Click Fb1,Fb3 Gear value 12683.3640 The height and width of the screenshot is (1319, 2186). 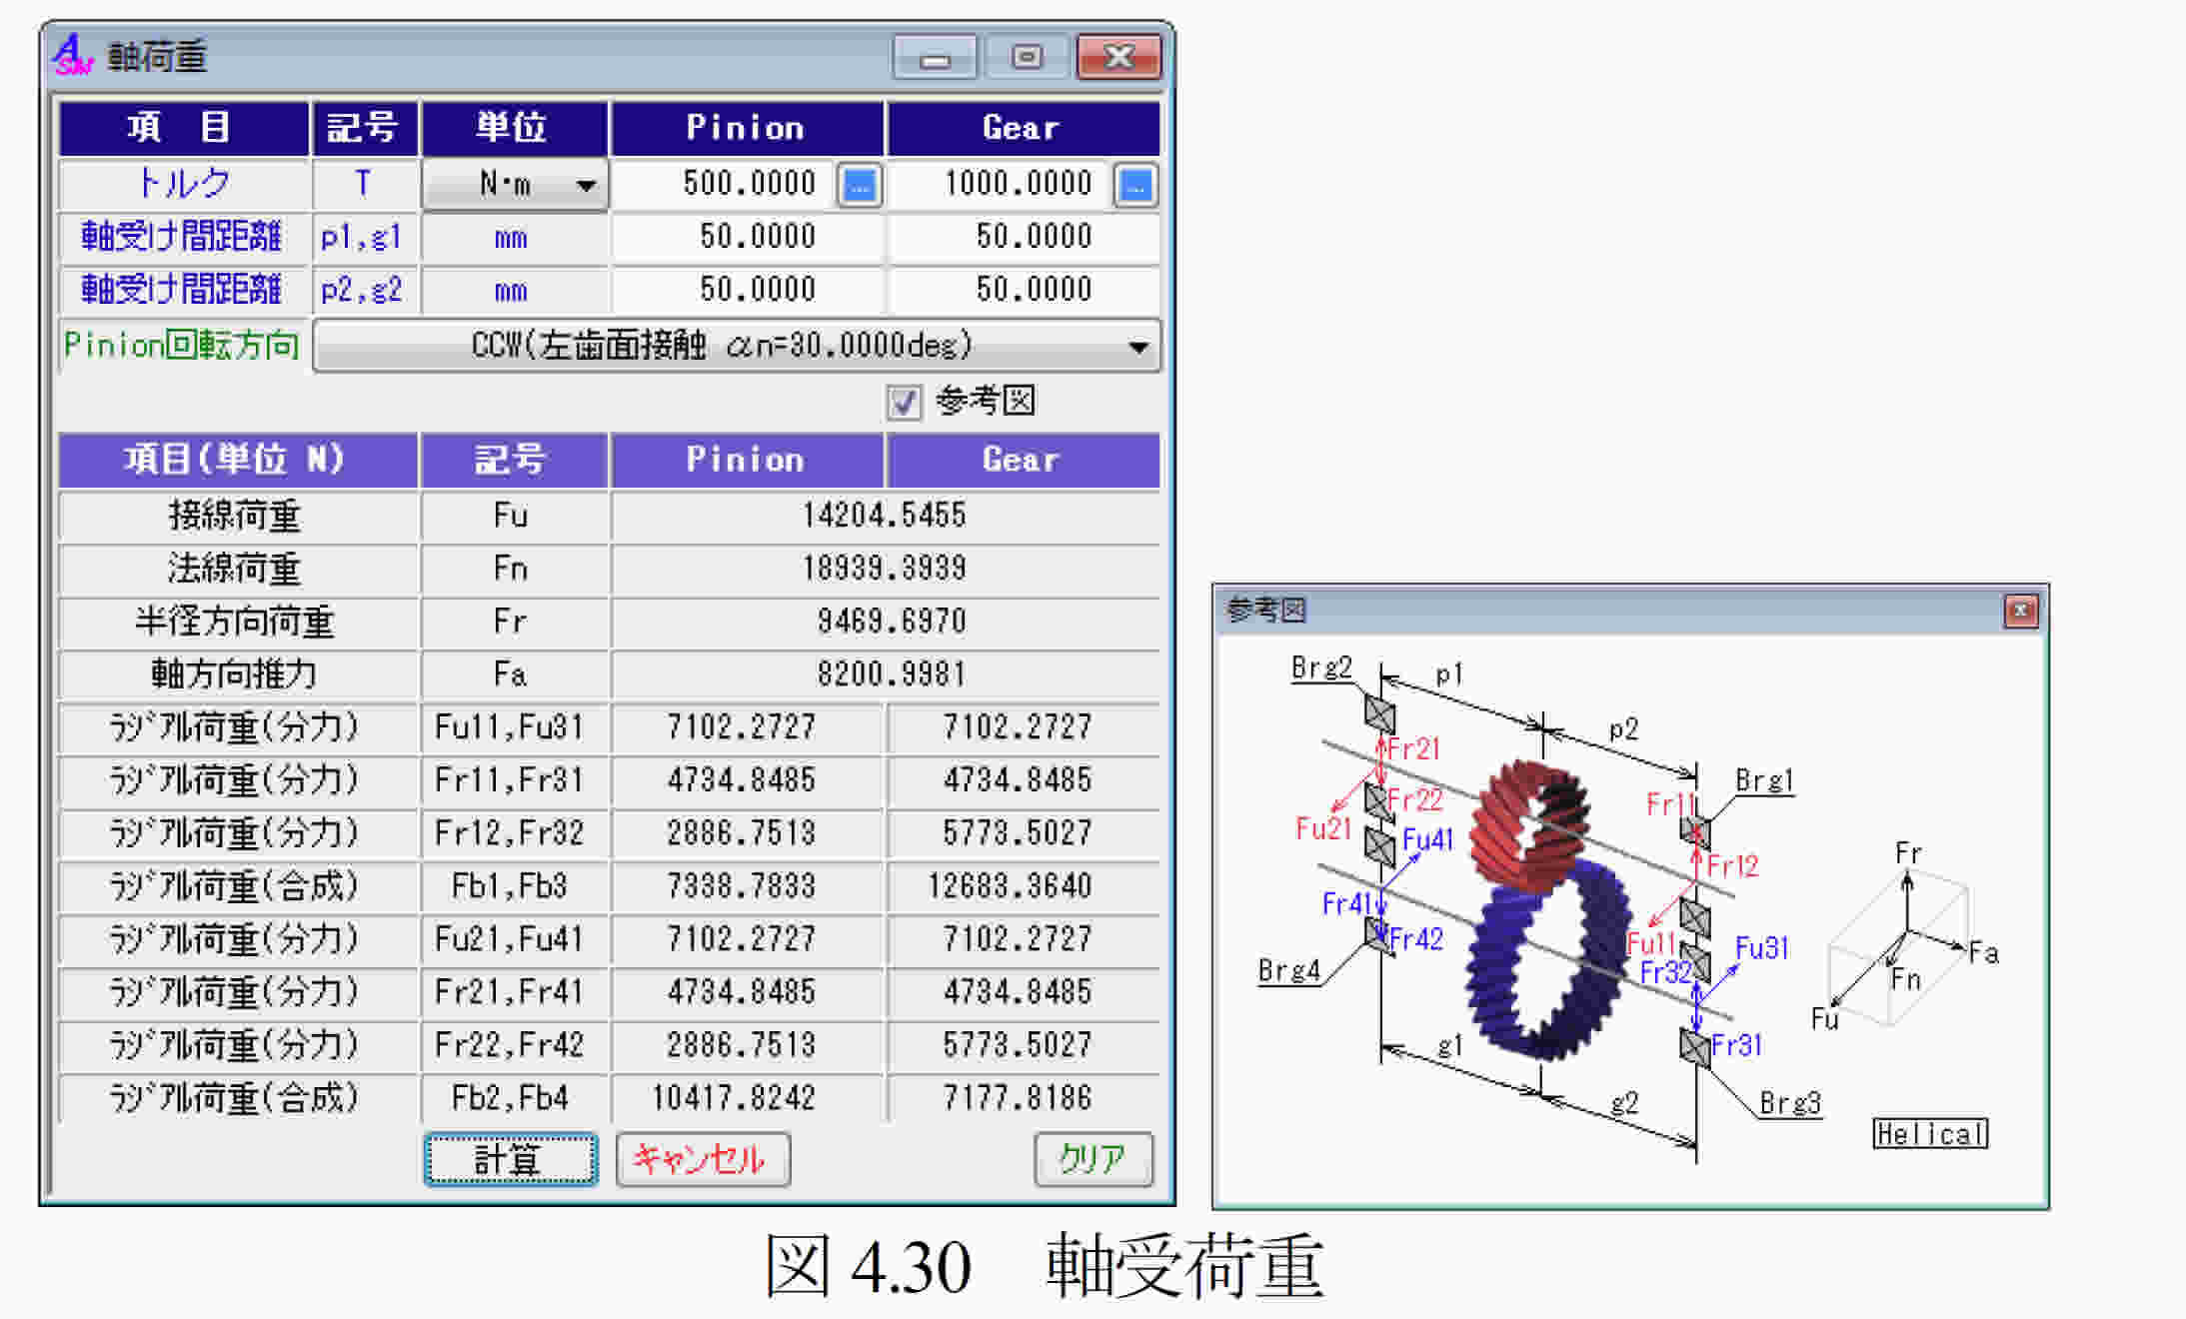click(1011, 886)
